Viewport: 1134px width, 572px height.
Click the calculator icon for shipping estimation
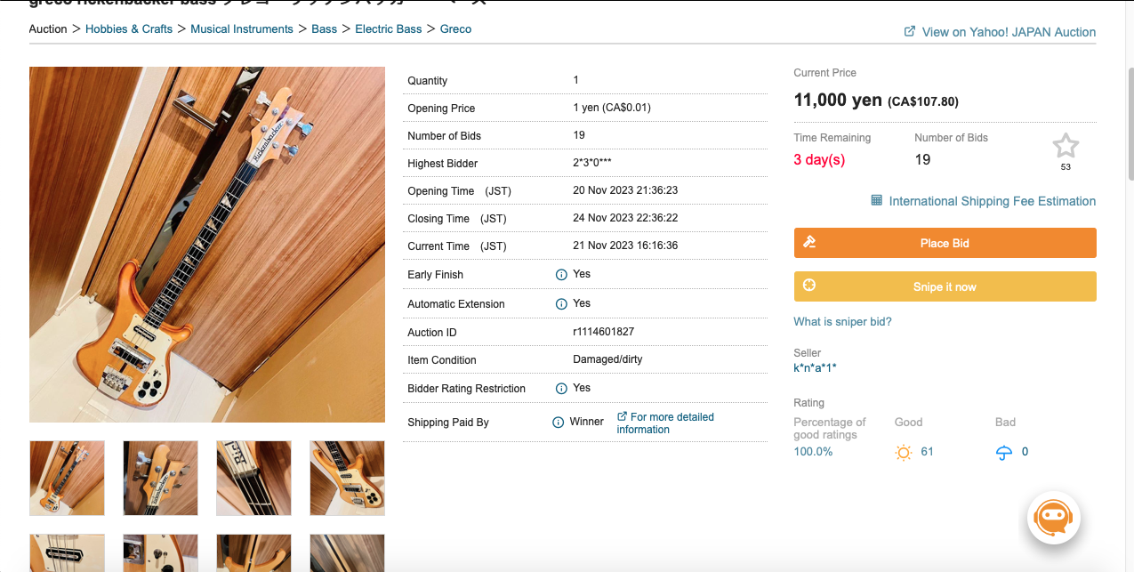tap(877, 200)
